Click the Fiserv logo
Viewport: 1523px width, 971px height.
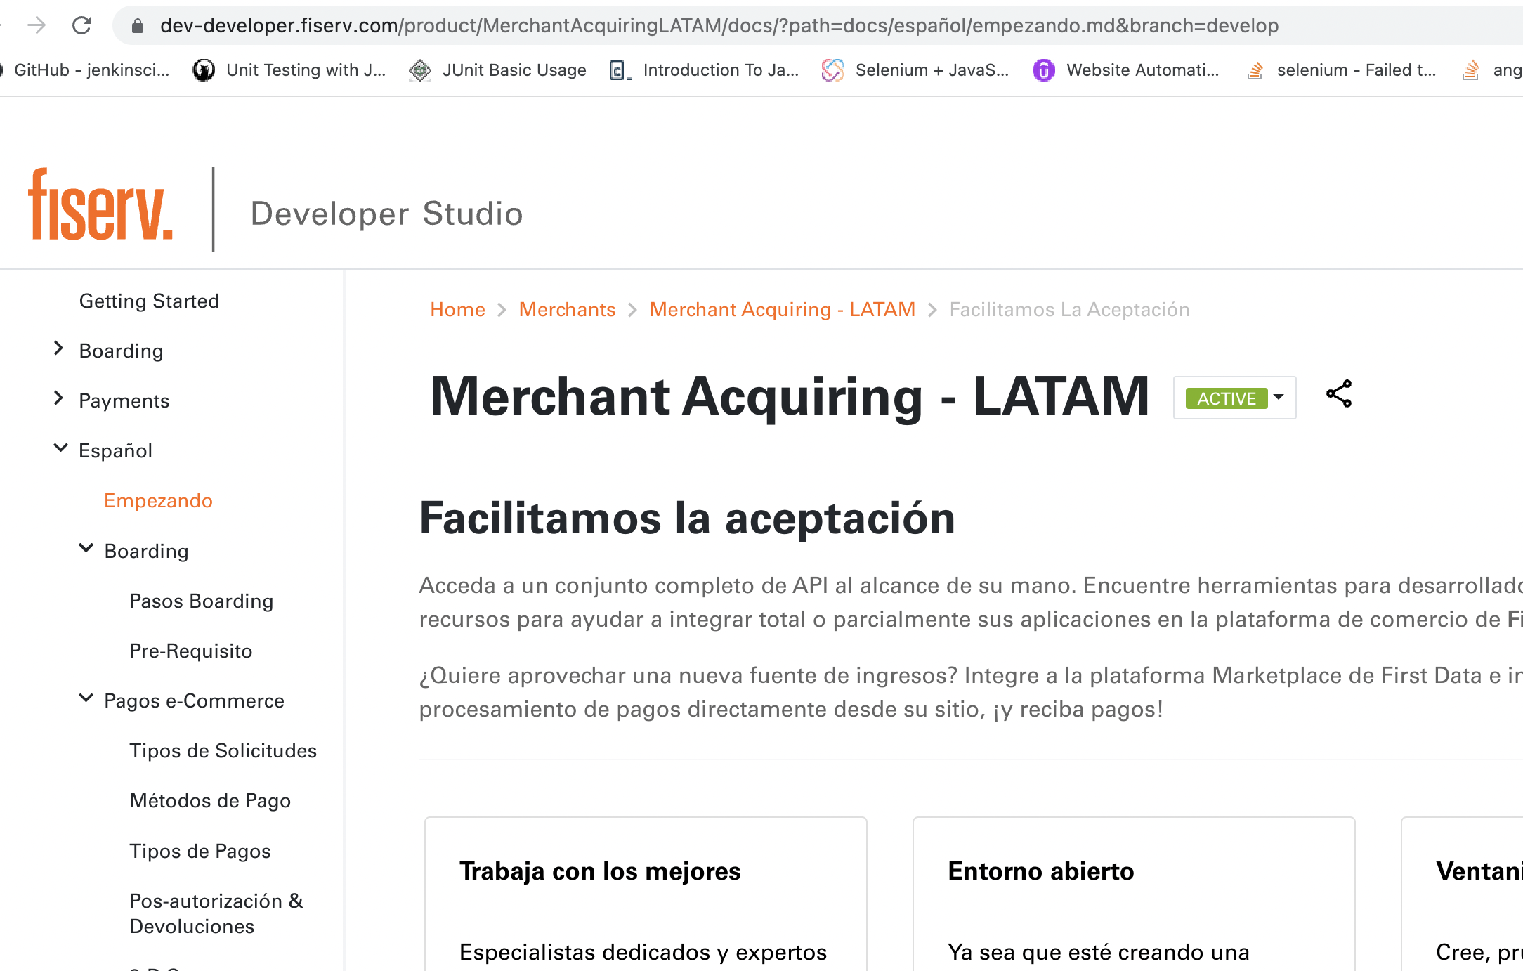tap(100, 205)
